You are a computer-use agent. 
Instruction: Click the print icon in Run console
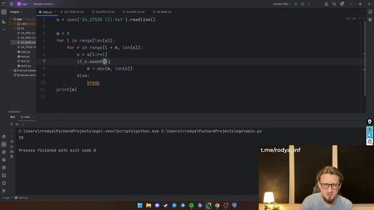pos(12,152)
